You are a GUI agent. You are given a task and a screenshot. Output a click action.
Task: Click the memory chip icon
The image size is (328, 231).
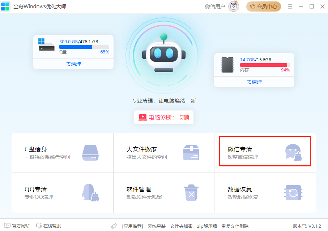click(227, 64)
